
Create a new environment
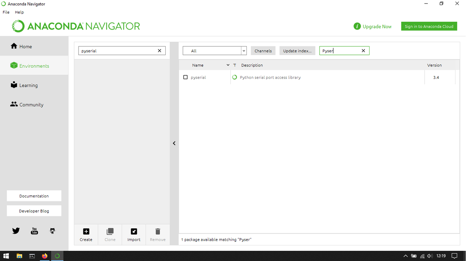(x=86, y=235)
